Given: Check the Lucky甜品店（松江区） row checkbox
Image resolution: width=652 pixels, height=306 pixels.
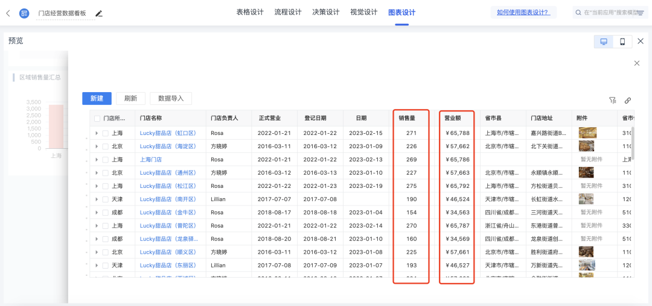Looking at the screenshot, I should coord(105,186).
